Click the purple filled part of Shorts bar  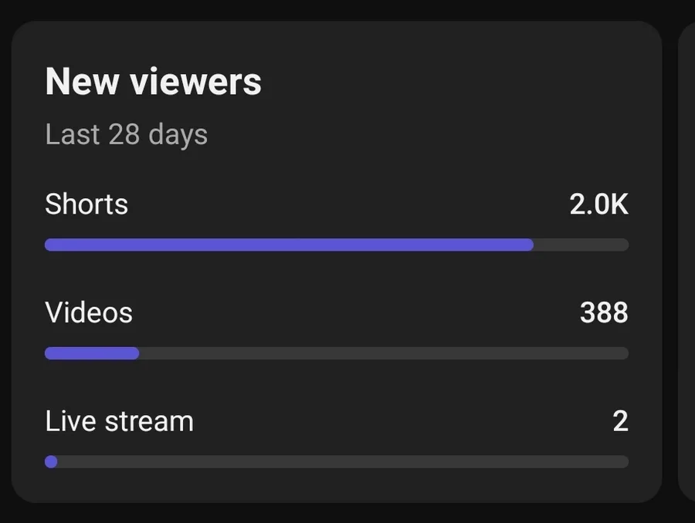point(286,245)
